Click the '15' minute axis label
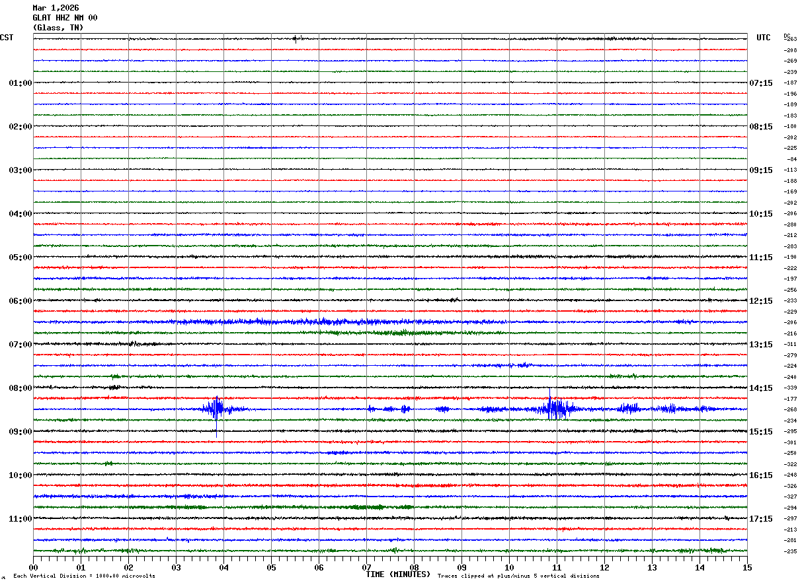 (x=747, y=567)
